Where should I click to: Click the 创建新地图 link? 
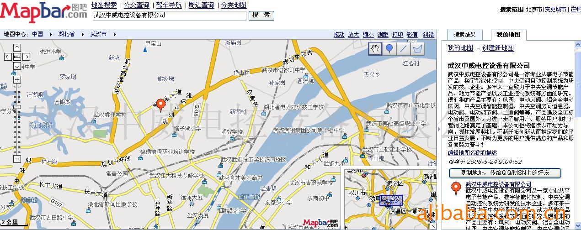[x=498, y=48]
